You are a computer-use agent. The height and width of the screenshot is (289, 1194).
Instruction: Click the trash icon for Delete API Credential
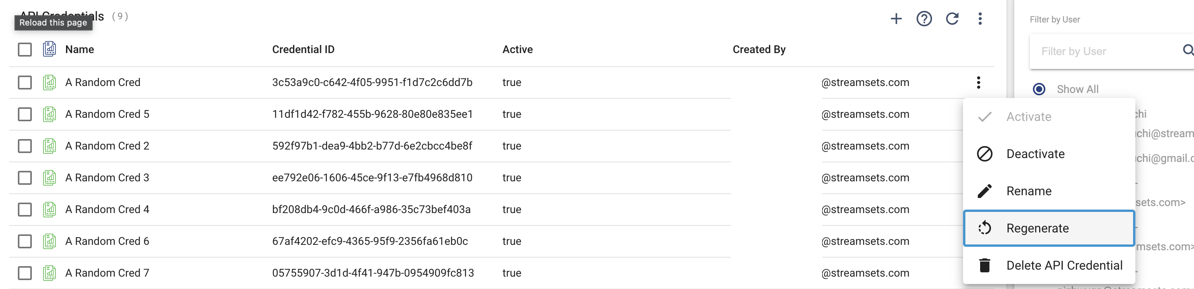[x=984, y=265]
